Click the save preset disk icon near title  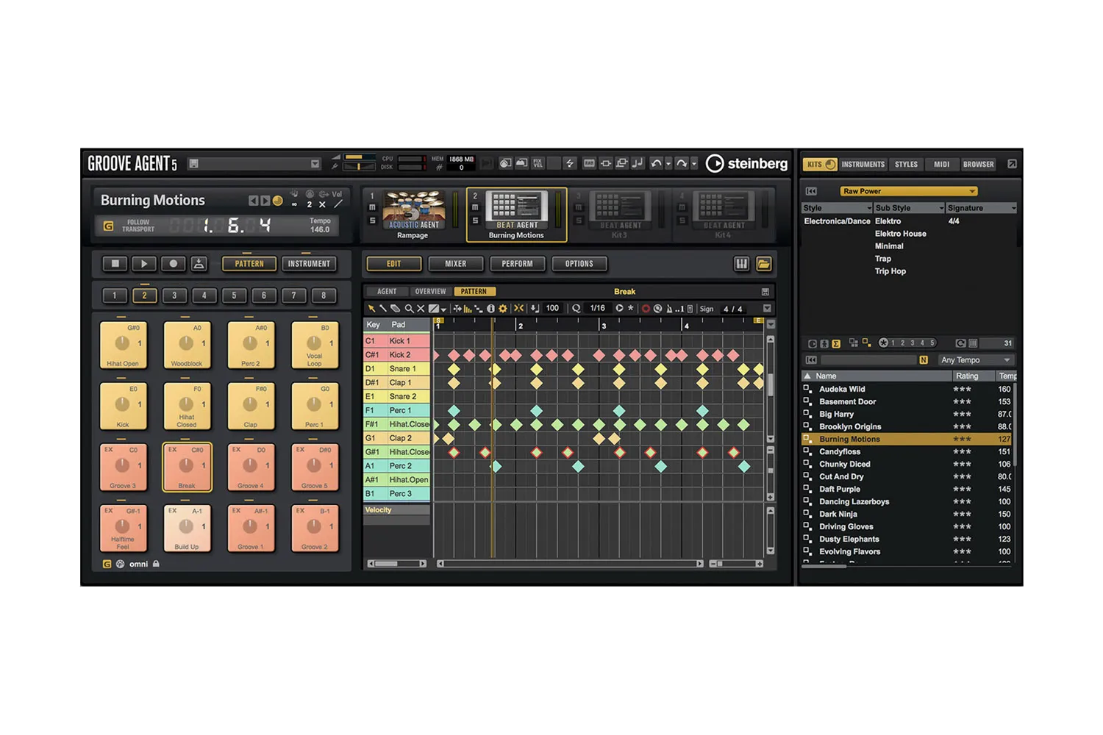(193, 164)
